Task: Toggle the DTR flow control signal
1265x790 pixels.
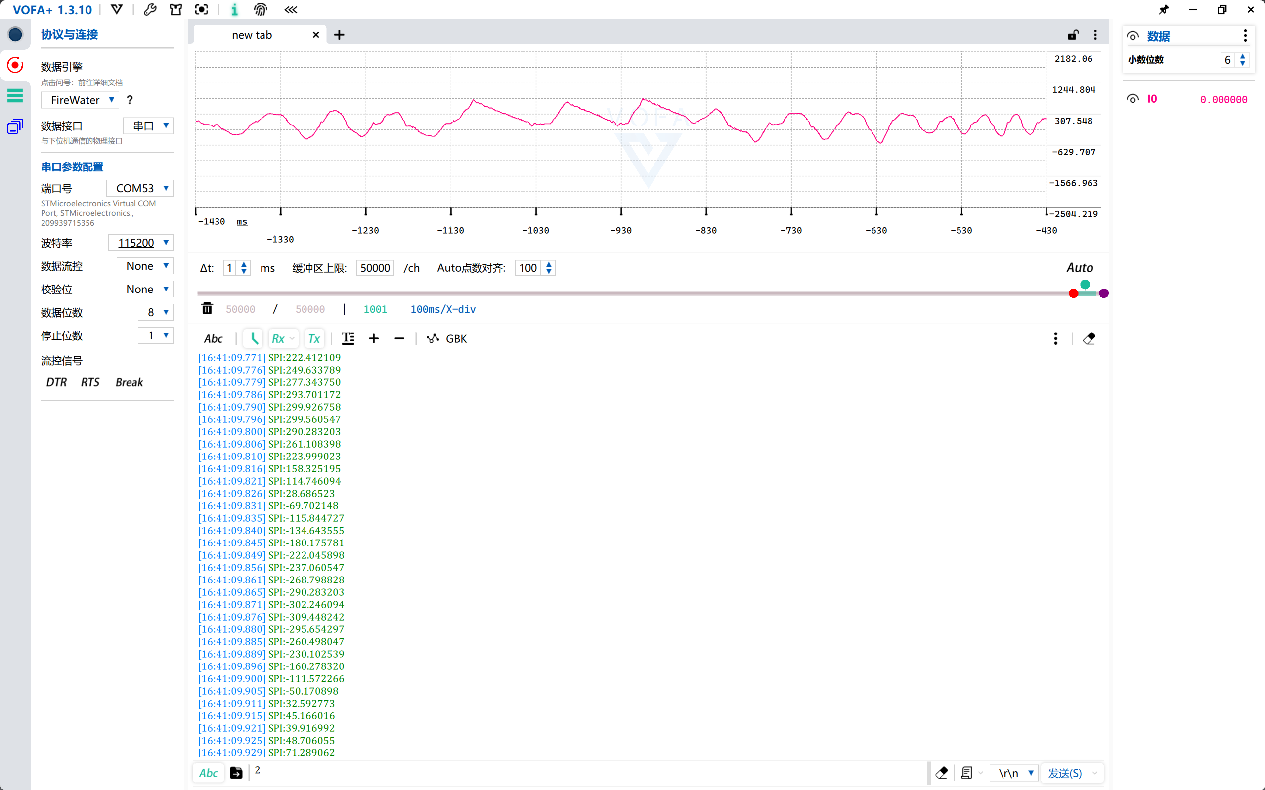Action: pyautogui.click(x=56, y=382)
